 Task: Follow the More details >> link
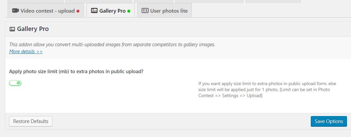pos(26,52)
